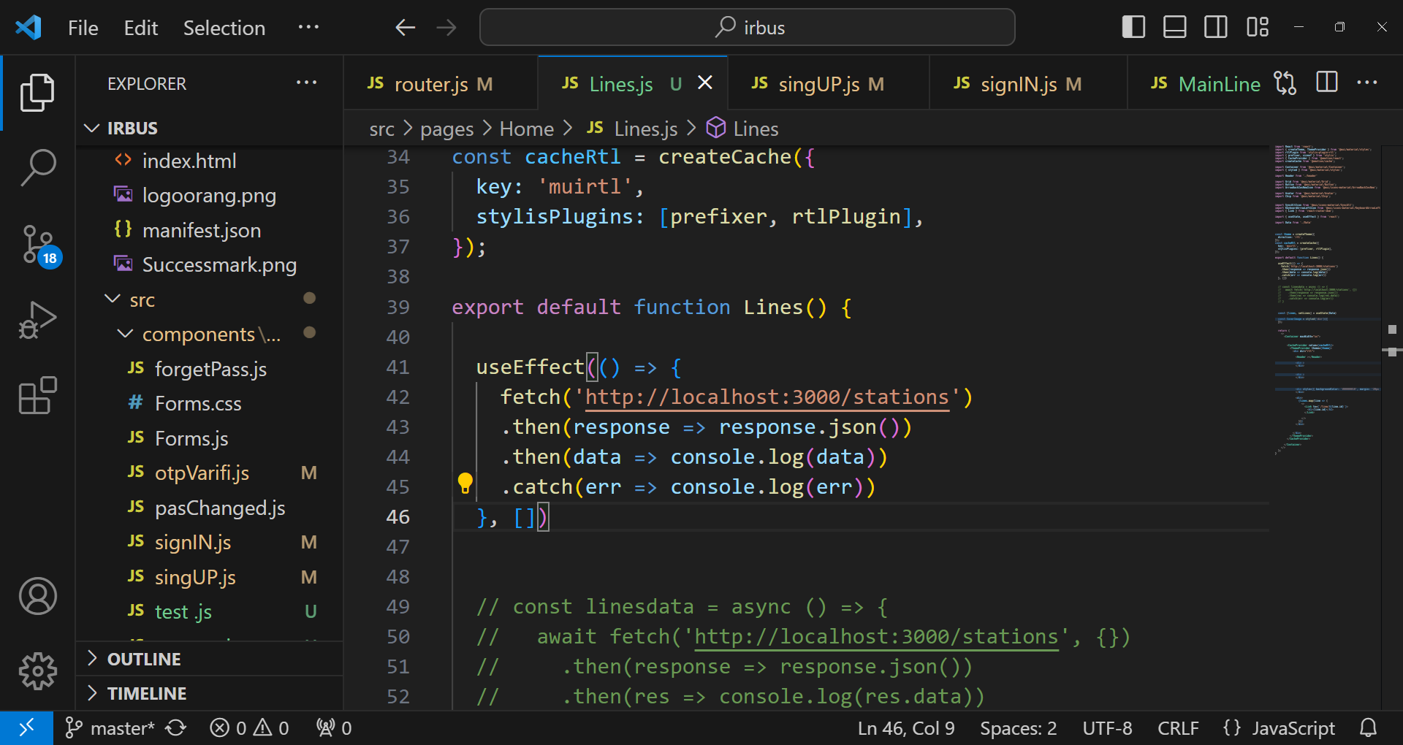Viewport: 1403px width, 745px height.
Task: Open the Manage gear icon
Action: (x=38, y=670)
